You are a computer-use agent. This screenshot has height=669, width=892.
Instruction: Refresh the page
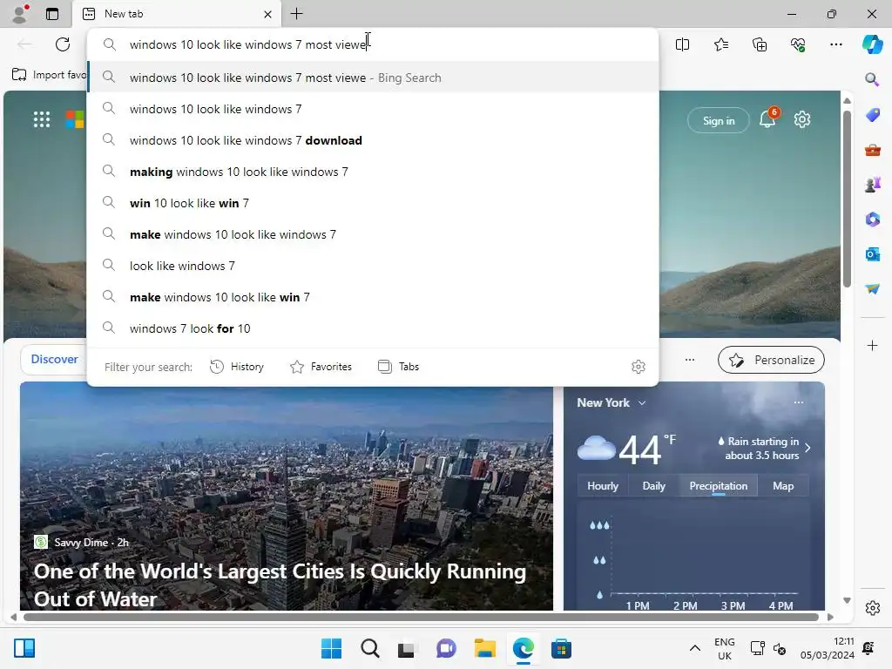63,44
